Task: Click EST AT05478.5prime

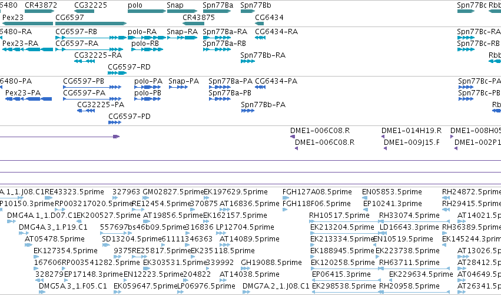Action: click(x=28, y=245)
